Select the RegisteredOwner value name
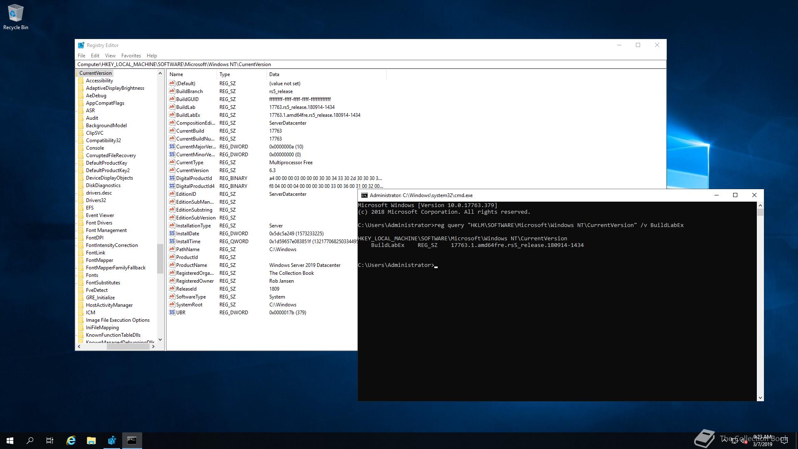 195,281
